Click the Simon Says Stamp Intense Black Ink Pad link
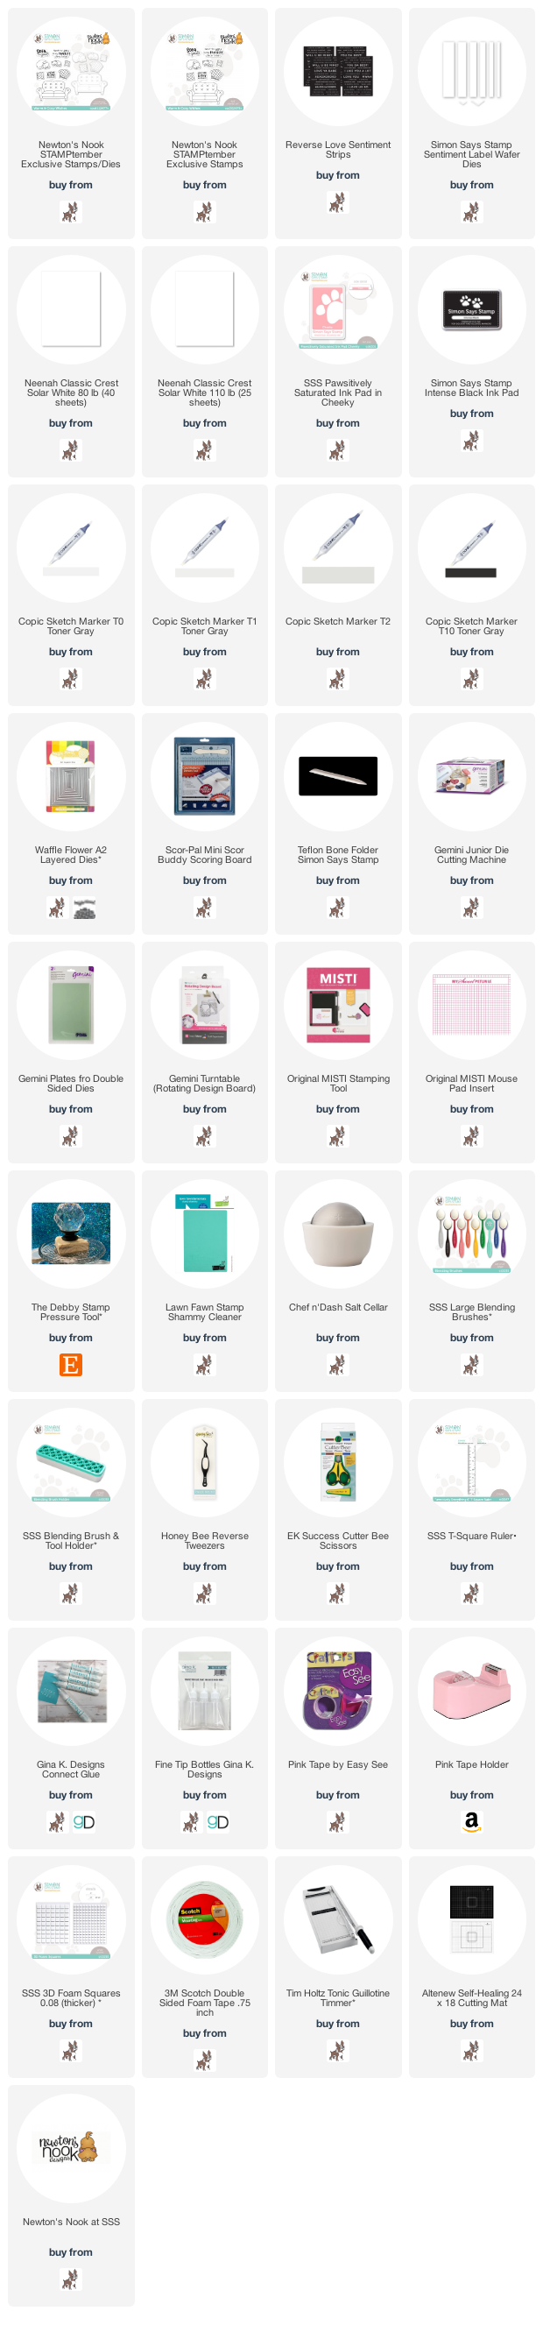This screenshot has height=2325, width=543. [471, 388]
